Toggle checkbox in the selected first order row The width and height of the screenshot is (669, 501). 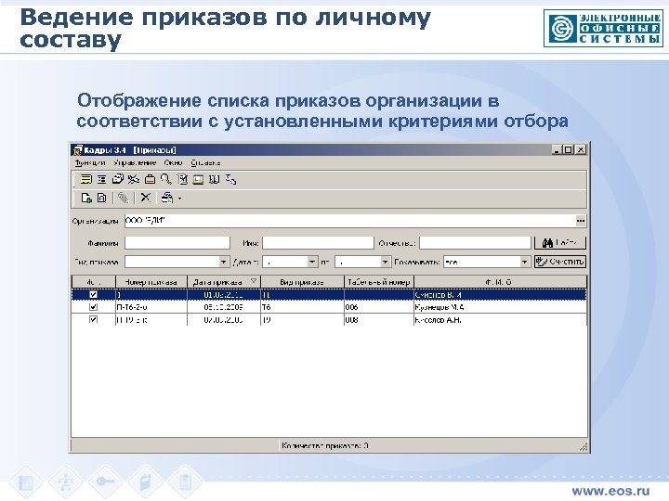pos(94,294)
